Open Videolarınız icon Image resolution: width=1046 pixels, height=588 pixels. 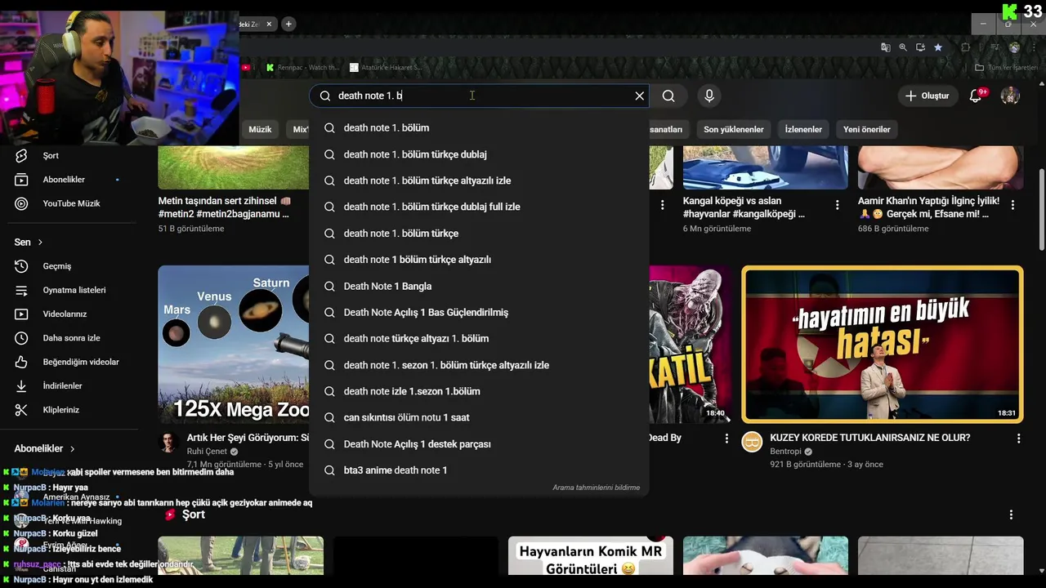[22, 314]
